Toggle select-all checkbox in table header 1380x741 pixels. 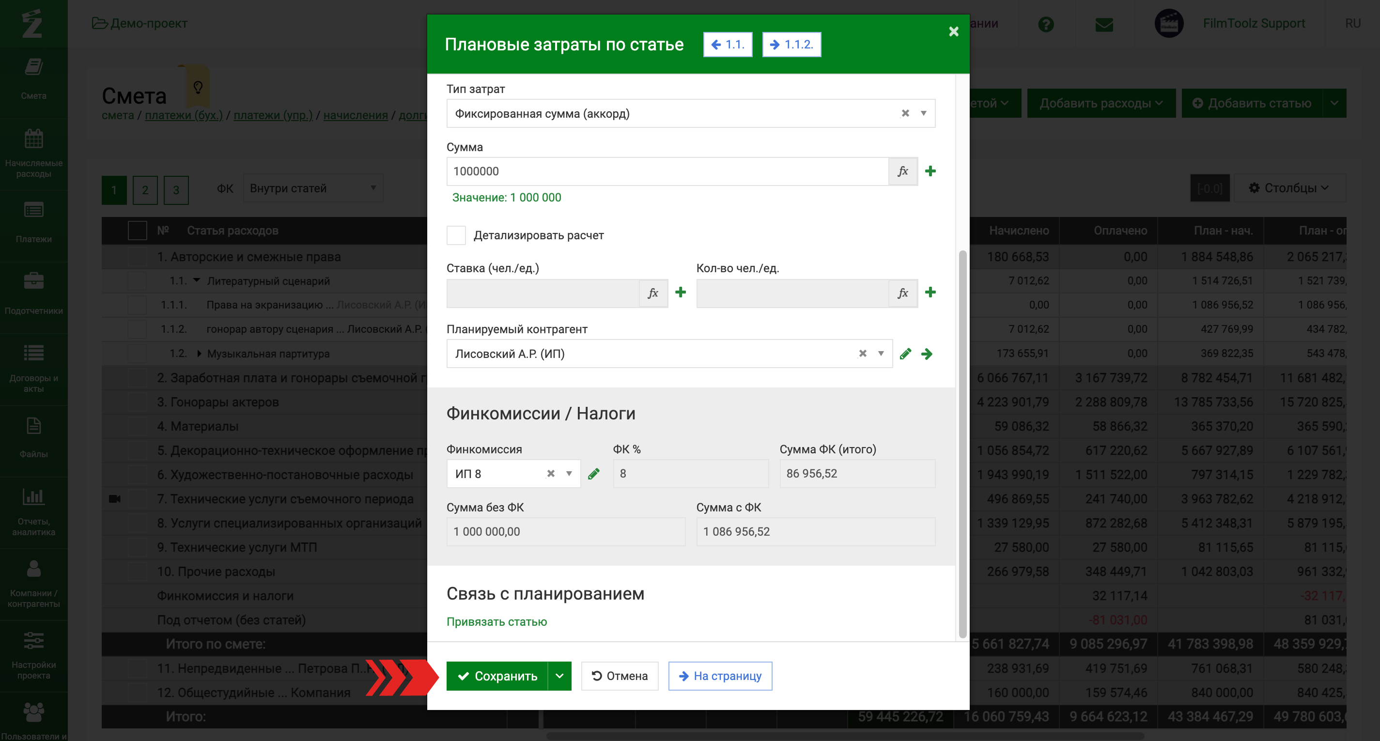137,231
